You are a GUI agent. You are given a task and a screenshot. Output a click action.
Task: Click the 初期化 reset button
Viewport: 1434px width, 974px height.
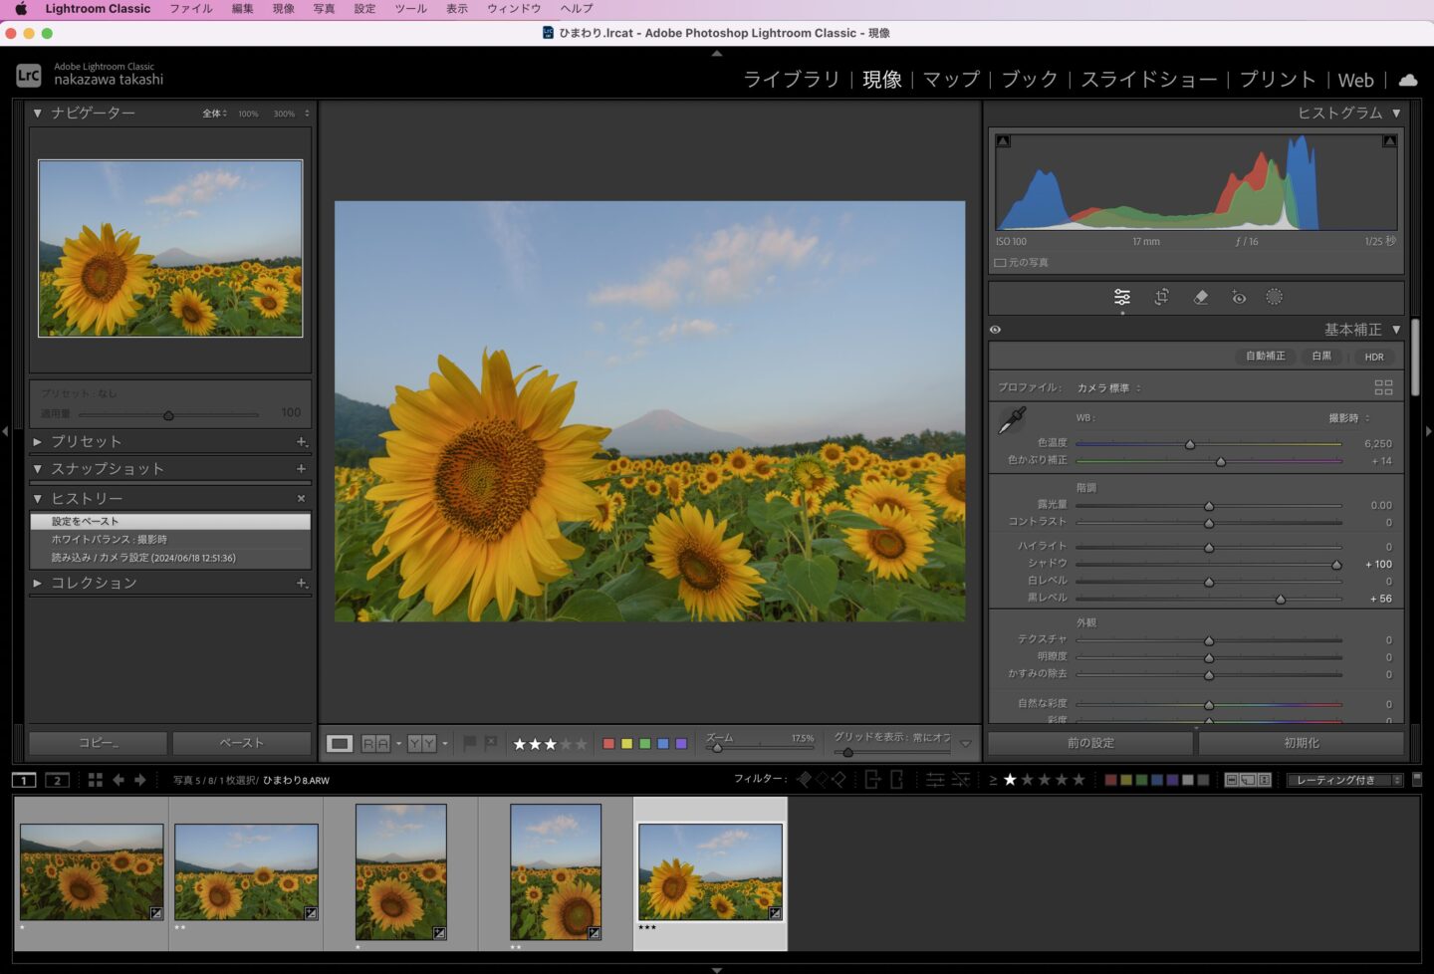coord(1301,743)
